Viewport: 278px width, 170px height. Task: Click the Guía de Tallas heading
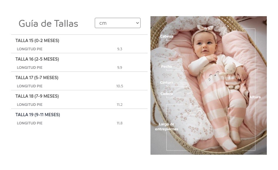(x=48, y=24)
